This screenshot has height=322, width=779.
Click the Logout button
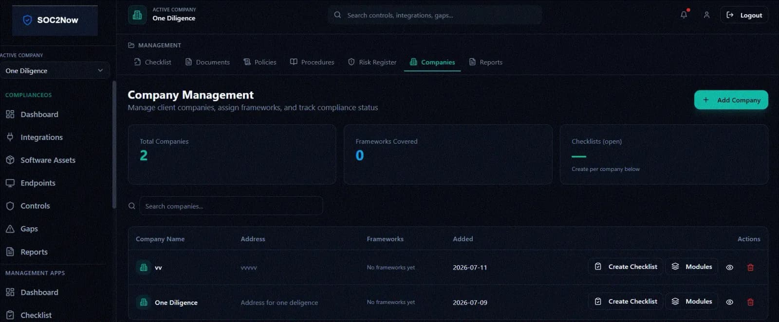(x=744, y=15)
